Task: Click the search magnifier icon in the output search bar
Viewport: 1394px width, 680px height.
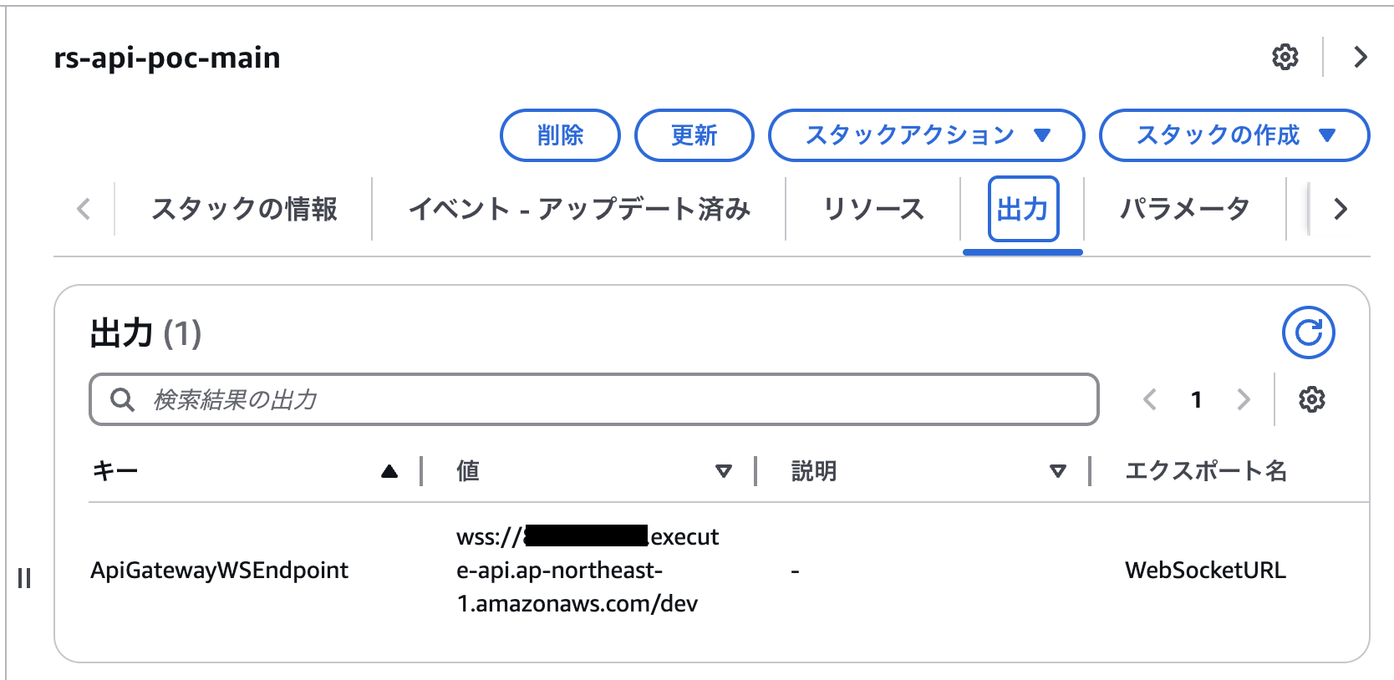Action: pos(122,399)
